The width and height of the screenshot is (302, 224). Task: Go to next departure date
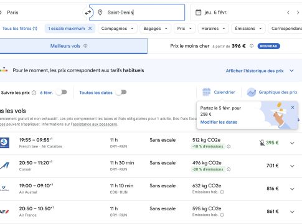pyautogui.click(x=298, y=12)
